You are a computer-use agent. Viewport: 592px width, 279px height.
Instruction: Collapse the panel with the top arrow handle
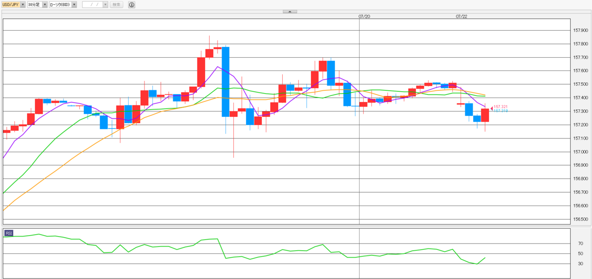(x=290, y=11)
